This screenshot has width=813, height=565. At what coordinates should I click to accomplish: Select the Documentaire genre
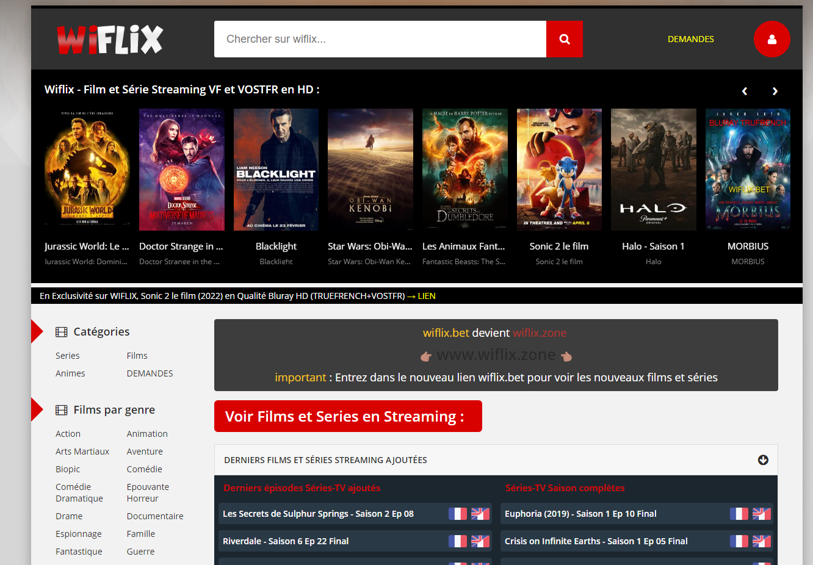click(x=155, y=516)
